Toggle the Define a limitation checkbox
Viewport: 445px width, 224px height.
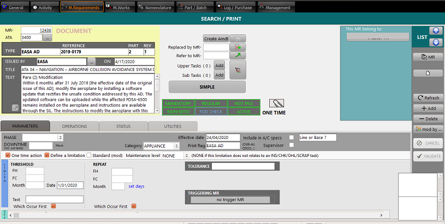pos(47,155)
